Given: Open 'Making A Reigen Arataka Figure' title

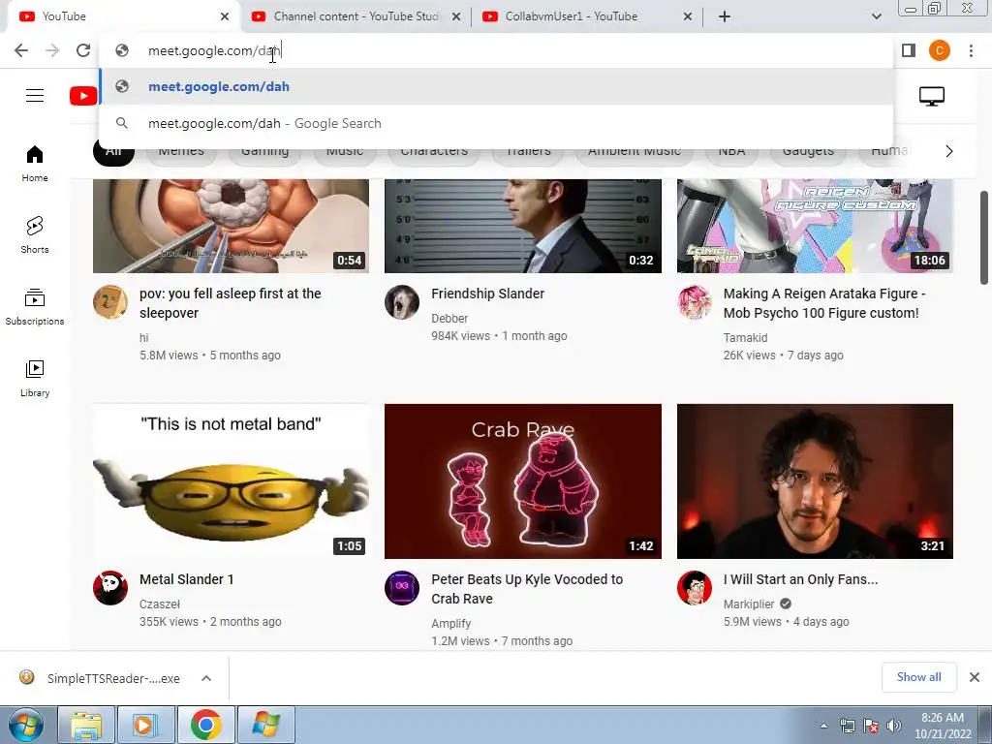Looking at the screenshot, I should [824, 303].
